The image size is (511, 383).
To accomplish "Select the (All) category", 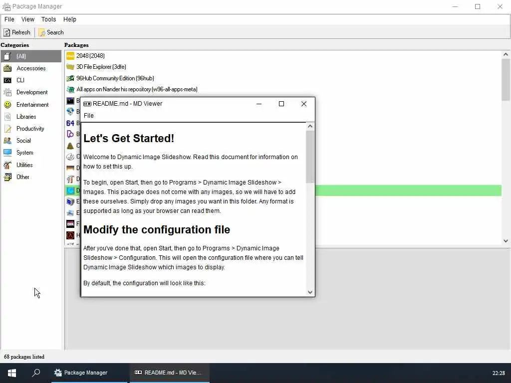I will point(31,56).
